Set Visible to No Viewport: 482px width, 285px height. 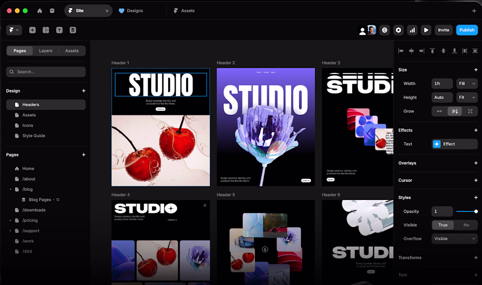pyautogui.click(x=466, y=225)
